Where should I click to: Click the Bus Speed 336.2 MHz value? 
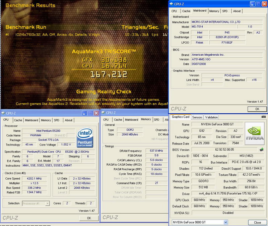pyautogui.click(x=34, y=188)
